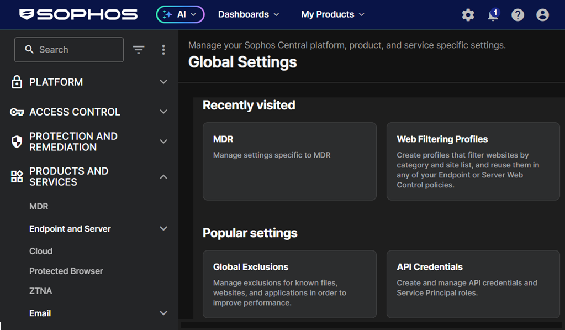Image resolution: width=565 pixels, height=330 pixels.
Task: Click the Global Settings heading
Action: tap(242, 62)
